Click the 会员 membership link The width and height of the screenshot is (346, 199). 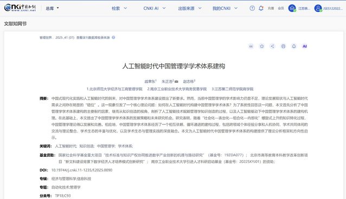(281, 8)
